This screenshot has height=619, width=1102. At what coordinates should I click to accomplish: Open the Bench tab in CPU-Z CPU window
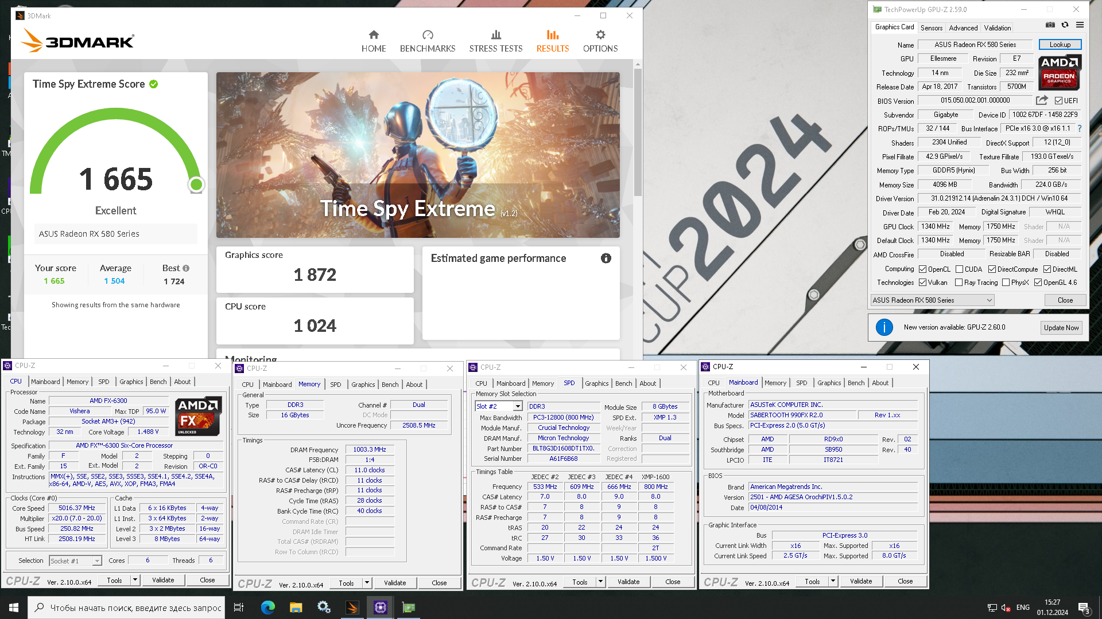(x=158, y=382)
